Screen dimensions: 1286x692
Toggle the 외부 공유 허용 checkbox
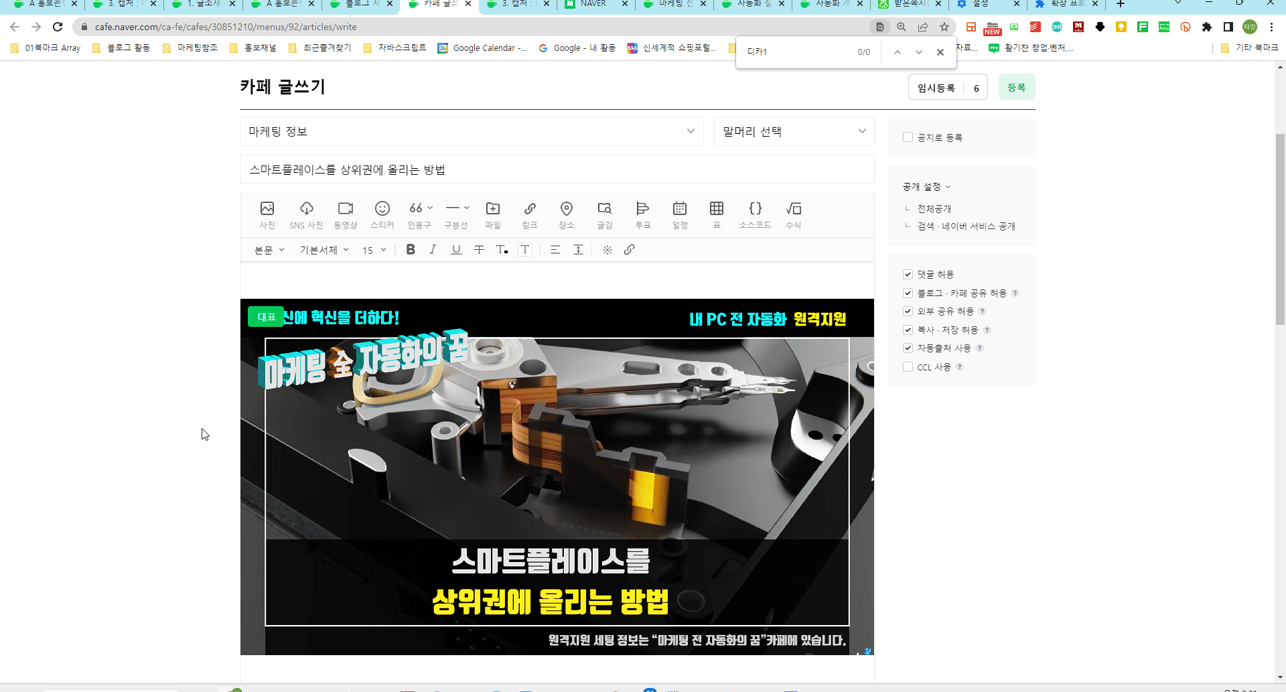tap(908, 311)
